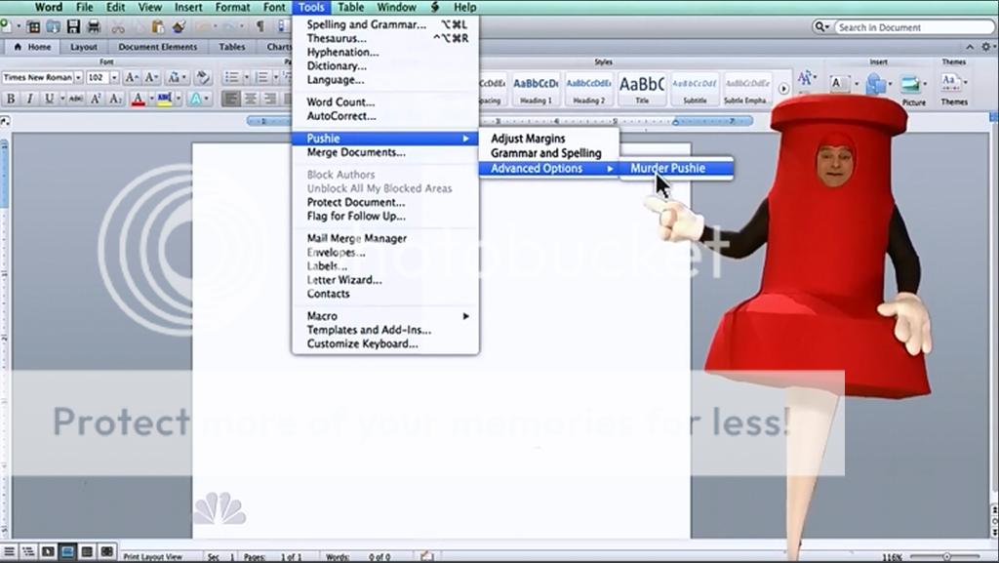Select Murder Pushie menu item
This screenshot has width=999, height=563.
pyautogui.click(x=667, y=168)
